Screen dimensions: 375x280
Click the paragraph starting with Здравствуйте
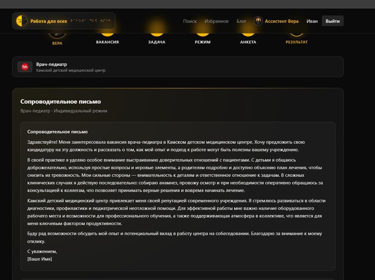(x=166, y=146)
